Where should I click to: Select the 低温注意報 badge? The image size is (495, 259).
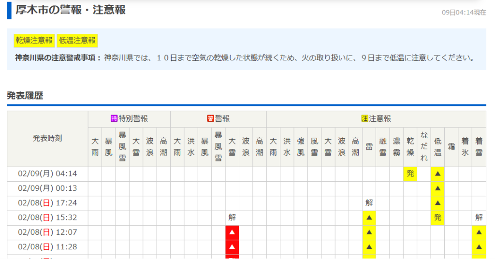[77, 41]
